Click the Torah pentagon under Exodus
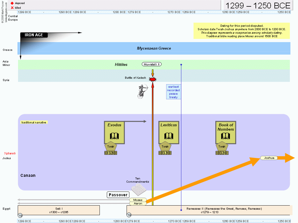The height and width of the screenshot is (223, 298). click(111, 146)
